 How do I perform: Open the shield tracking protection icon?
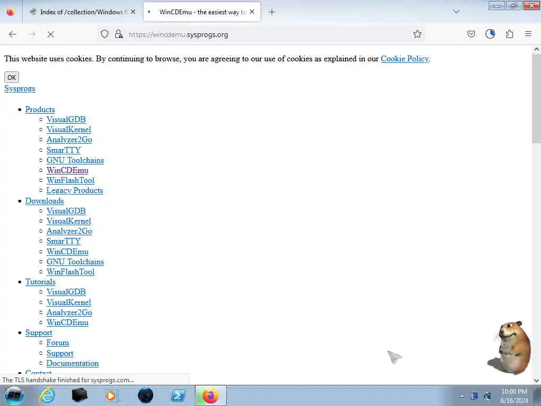point(105,34)
